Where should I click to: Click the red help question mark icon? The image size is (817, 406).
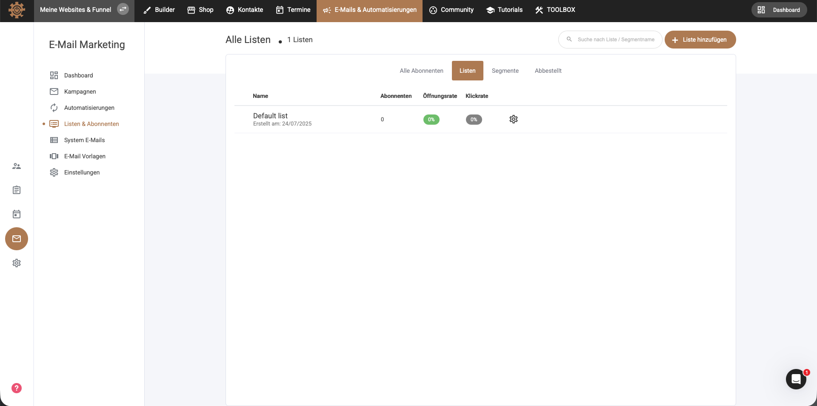[x=17, y=388]
